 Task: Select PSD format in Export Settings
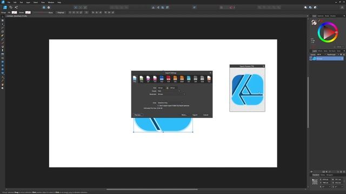(162, 79)
